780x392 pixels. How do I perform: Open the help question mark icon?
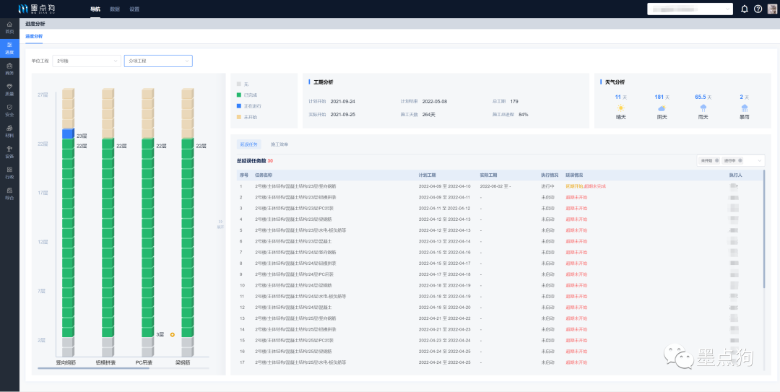pyautogui.click(x=758, y=9)
